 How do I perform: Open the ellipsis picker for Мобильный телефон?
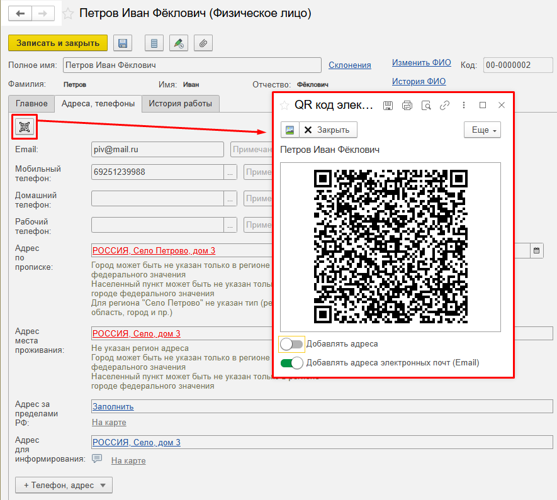pos(230,172)
